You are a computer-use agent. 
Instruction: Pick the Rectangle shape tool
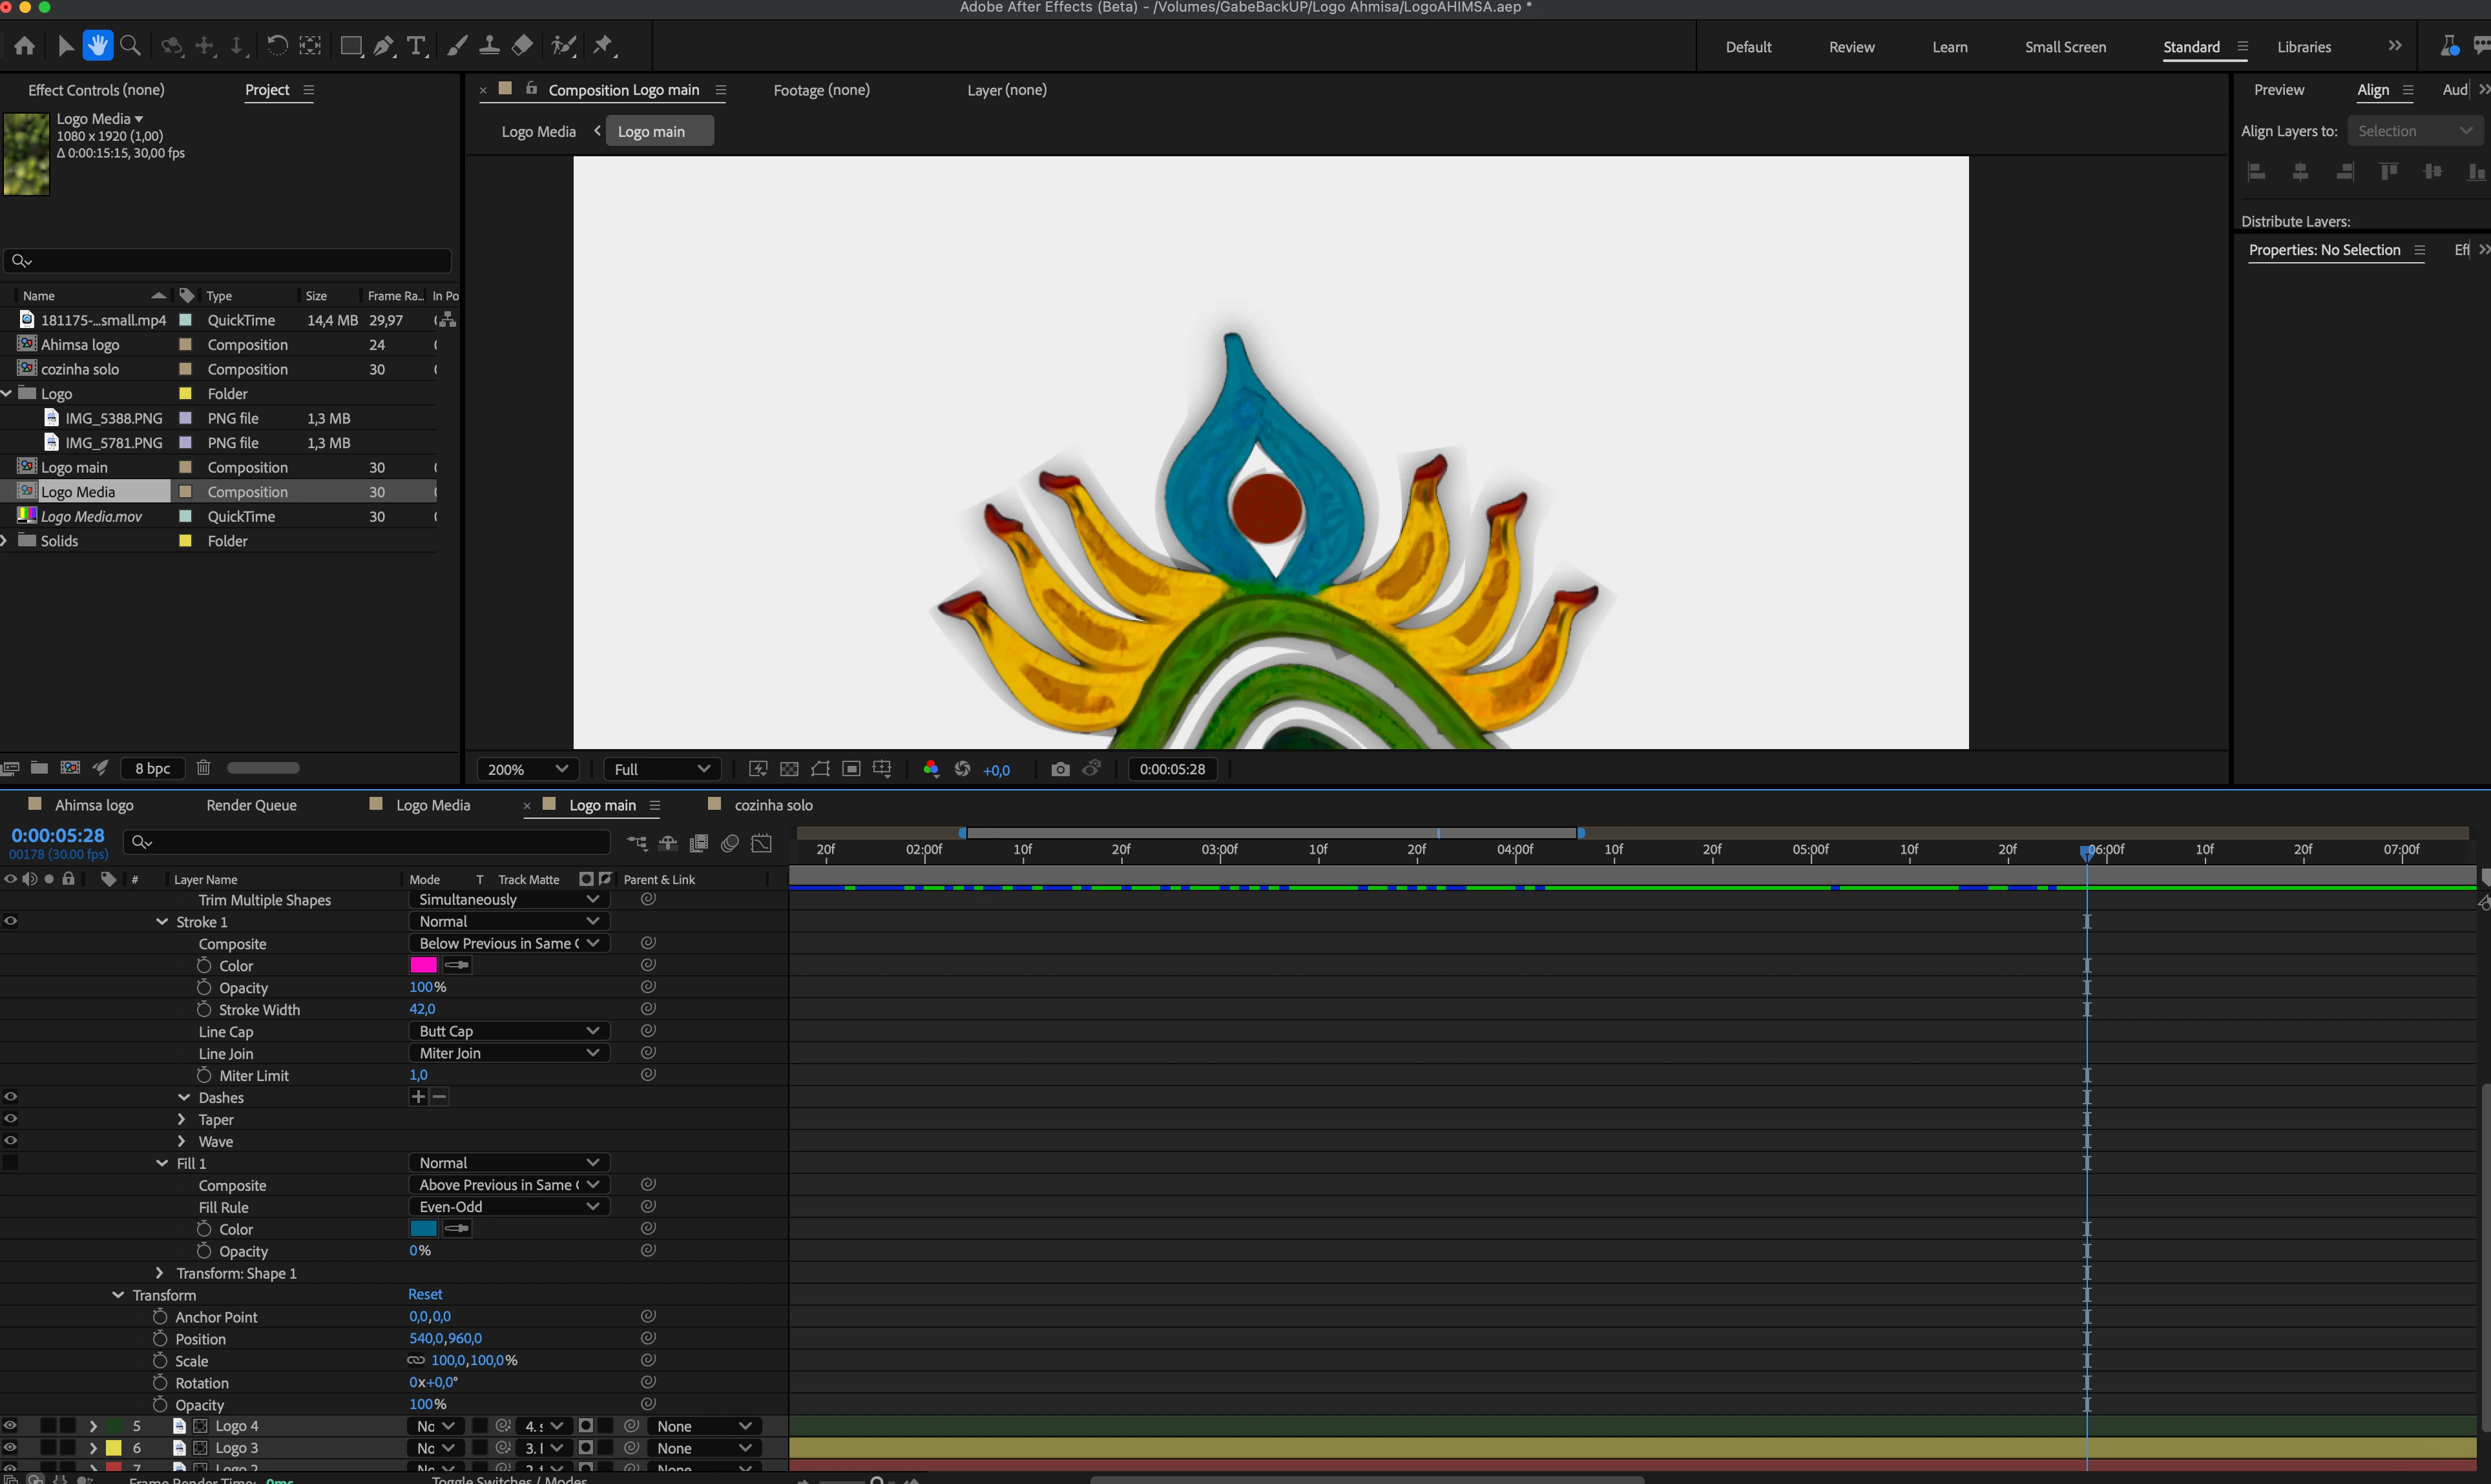(x=350, y=46)
